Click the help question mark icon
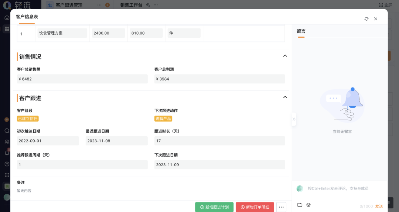 coord(7,164)
